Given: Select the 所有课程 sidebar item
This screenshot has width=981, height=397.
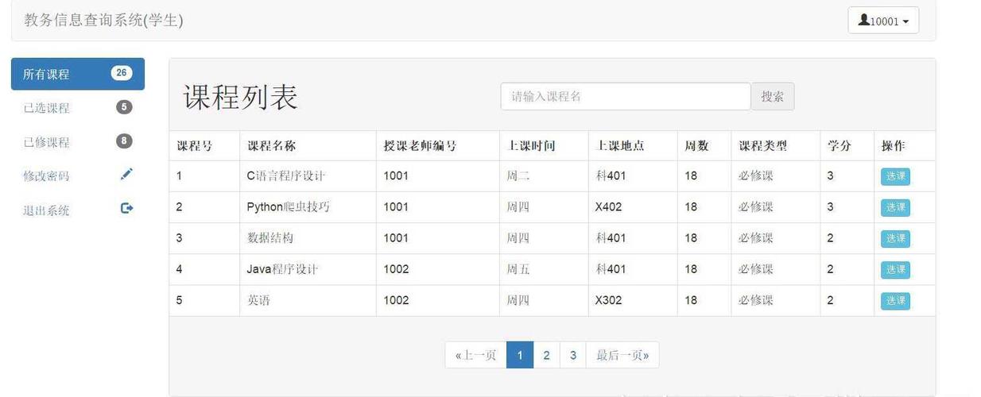Looking at the screenshot, I should [78, 74].
